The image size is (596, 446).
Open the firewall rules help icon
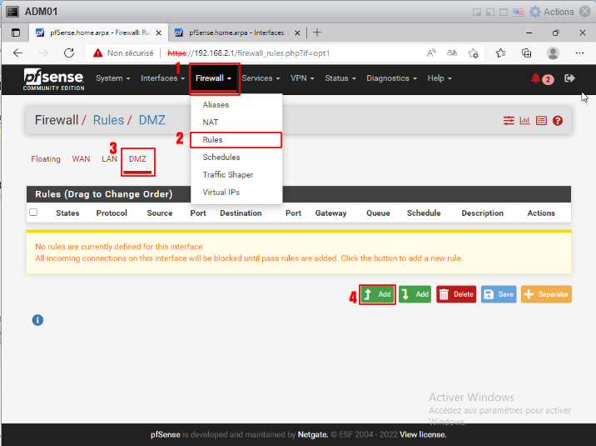[558, 121]
